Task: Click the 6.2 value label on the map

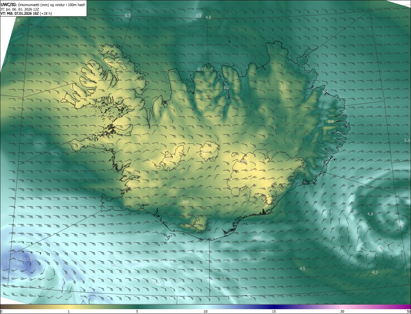Action: pos(227,88)
